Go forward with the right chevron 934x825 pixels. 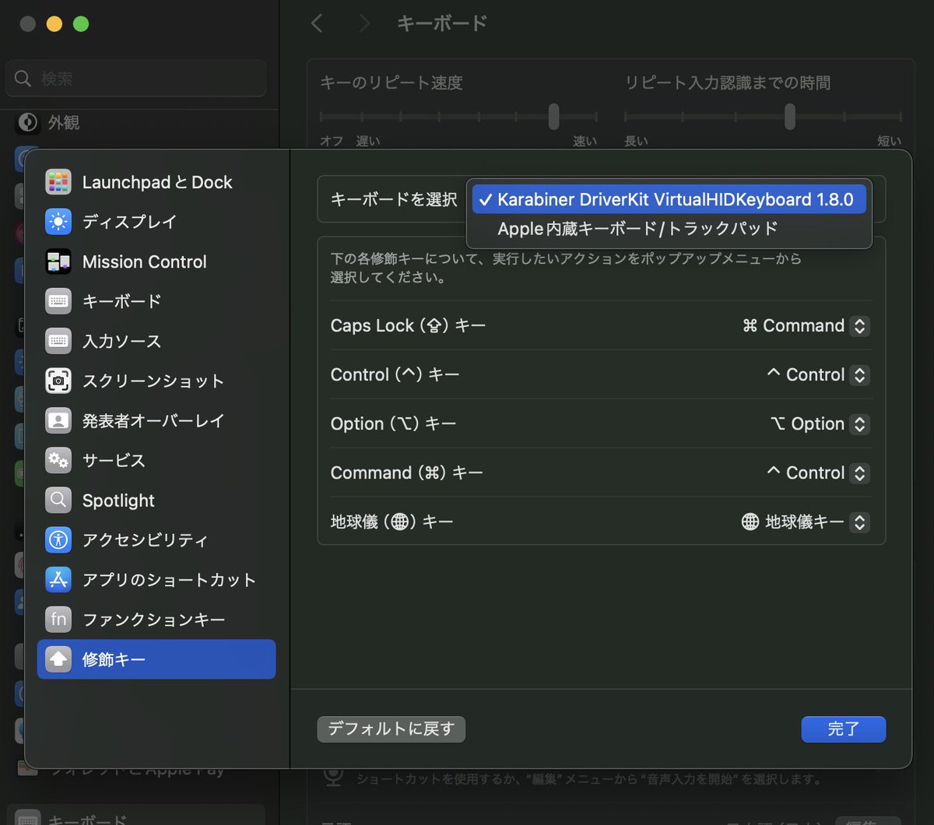click(363, 23)
